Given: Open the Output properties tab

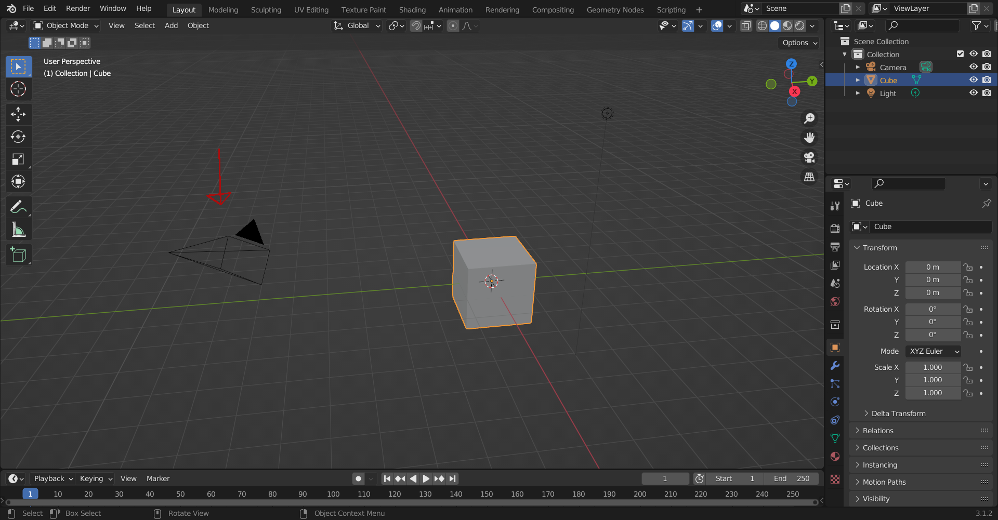Looking at the screenshot, I should (835, 247).
